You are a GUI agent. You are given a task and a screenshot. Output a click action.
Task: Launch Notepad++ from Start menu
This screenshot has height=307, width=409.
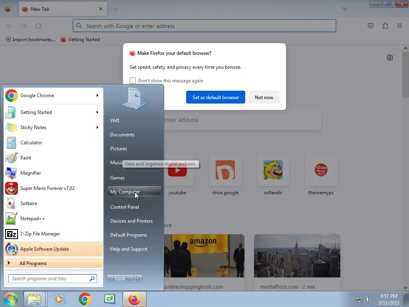click(54, 219)
